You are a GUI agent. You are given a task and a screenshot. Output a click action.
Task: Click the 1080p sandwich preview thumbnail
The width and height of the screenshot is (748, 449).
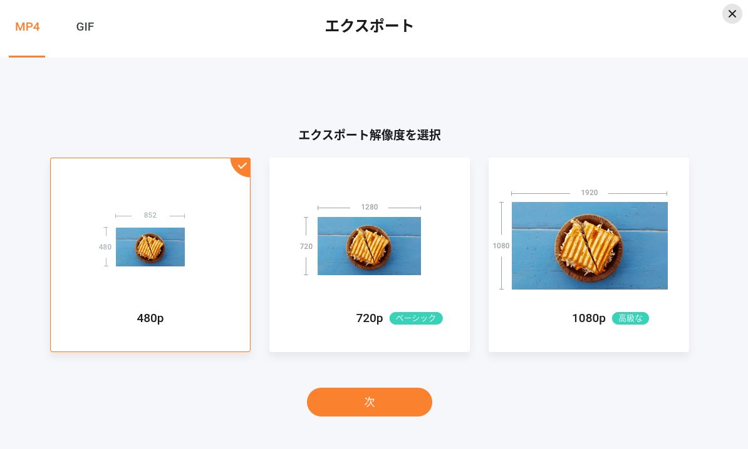click(x=590, y=246)
